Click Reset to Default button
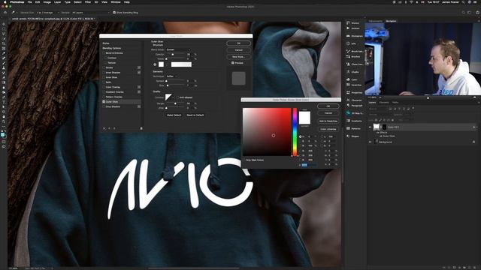Screen dimensions: 481x270 click(195, 115)
